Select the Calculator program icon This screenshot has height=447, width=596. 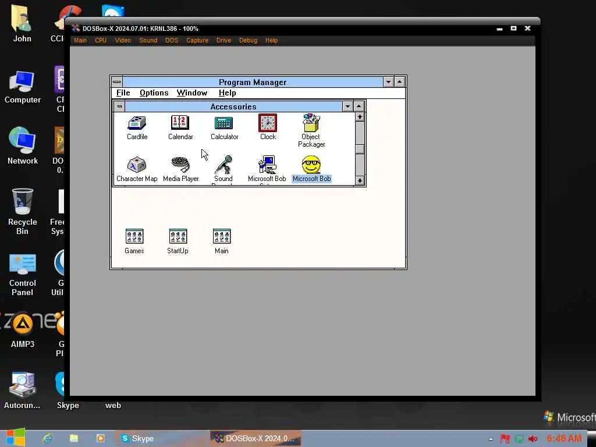pyautogui.click(x=224, y=123)
